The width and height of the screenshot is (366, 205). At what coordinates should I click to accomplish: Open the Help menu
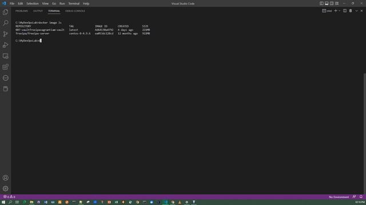coord(86,3)
